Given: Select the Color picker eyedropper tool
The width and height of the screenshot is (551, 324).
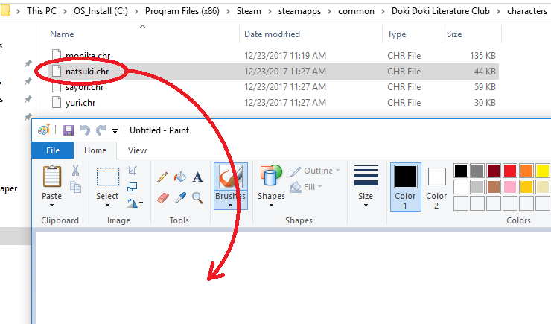Looking at the screenshot, I should [180, 198].
